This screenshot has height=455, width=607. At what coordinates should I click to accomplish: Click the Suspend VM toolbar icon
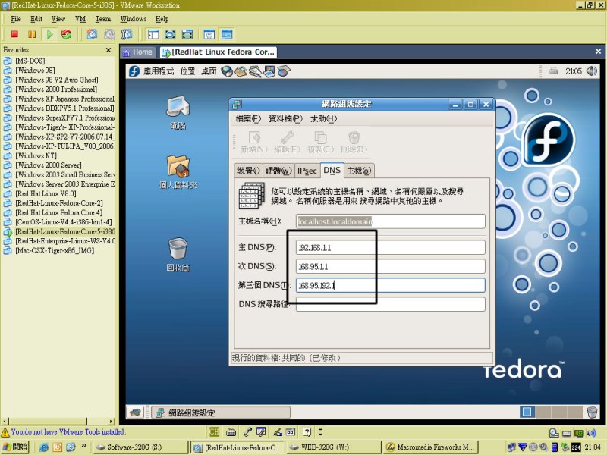pyautogui.click(x=32, y=34)
